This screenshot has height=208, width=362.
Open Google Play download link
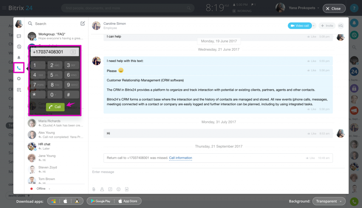pos(100,201)
